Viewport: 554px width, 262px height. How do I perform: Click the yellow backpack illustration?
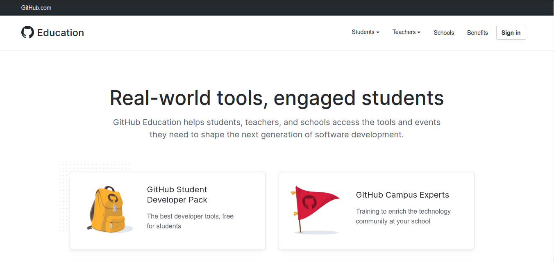109,210
